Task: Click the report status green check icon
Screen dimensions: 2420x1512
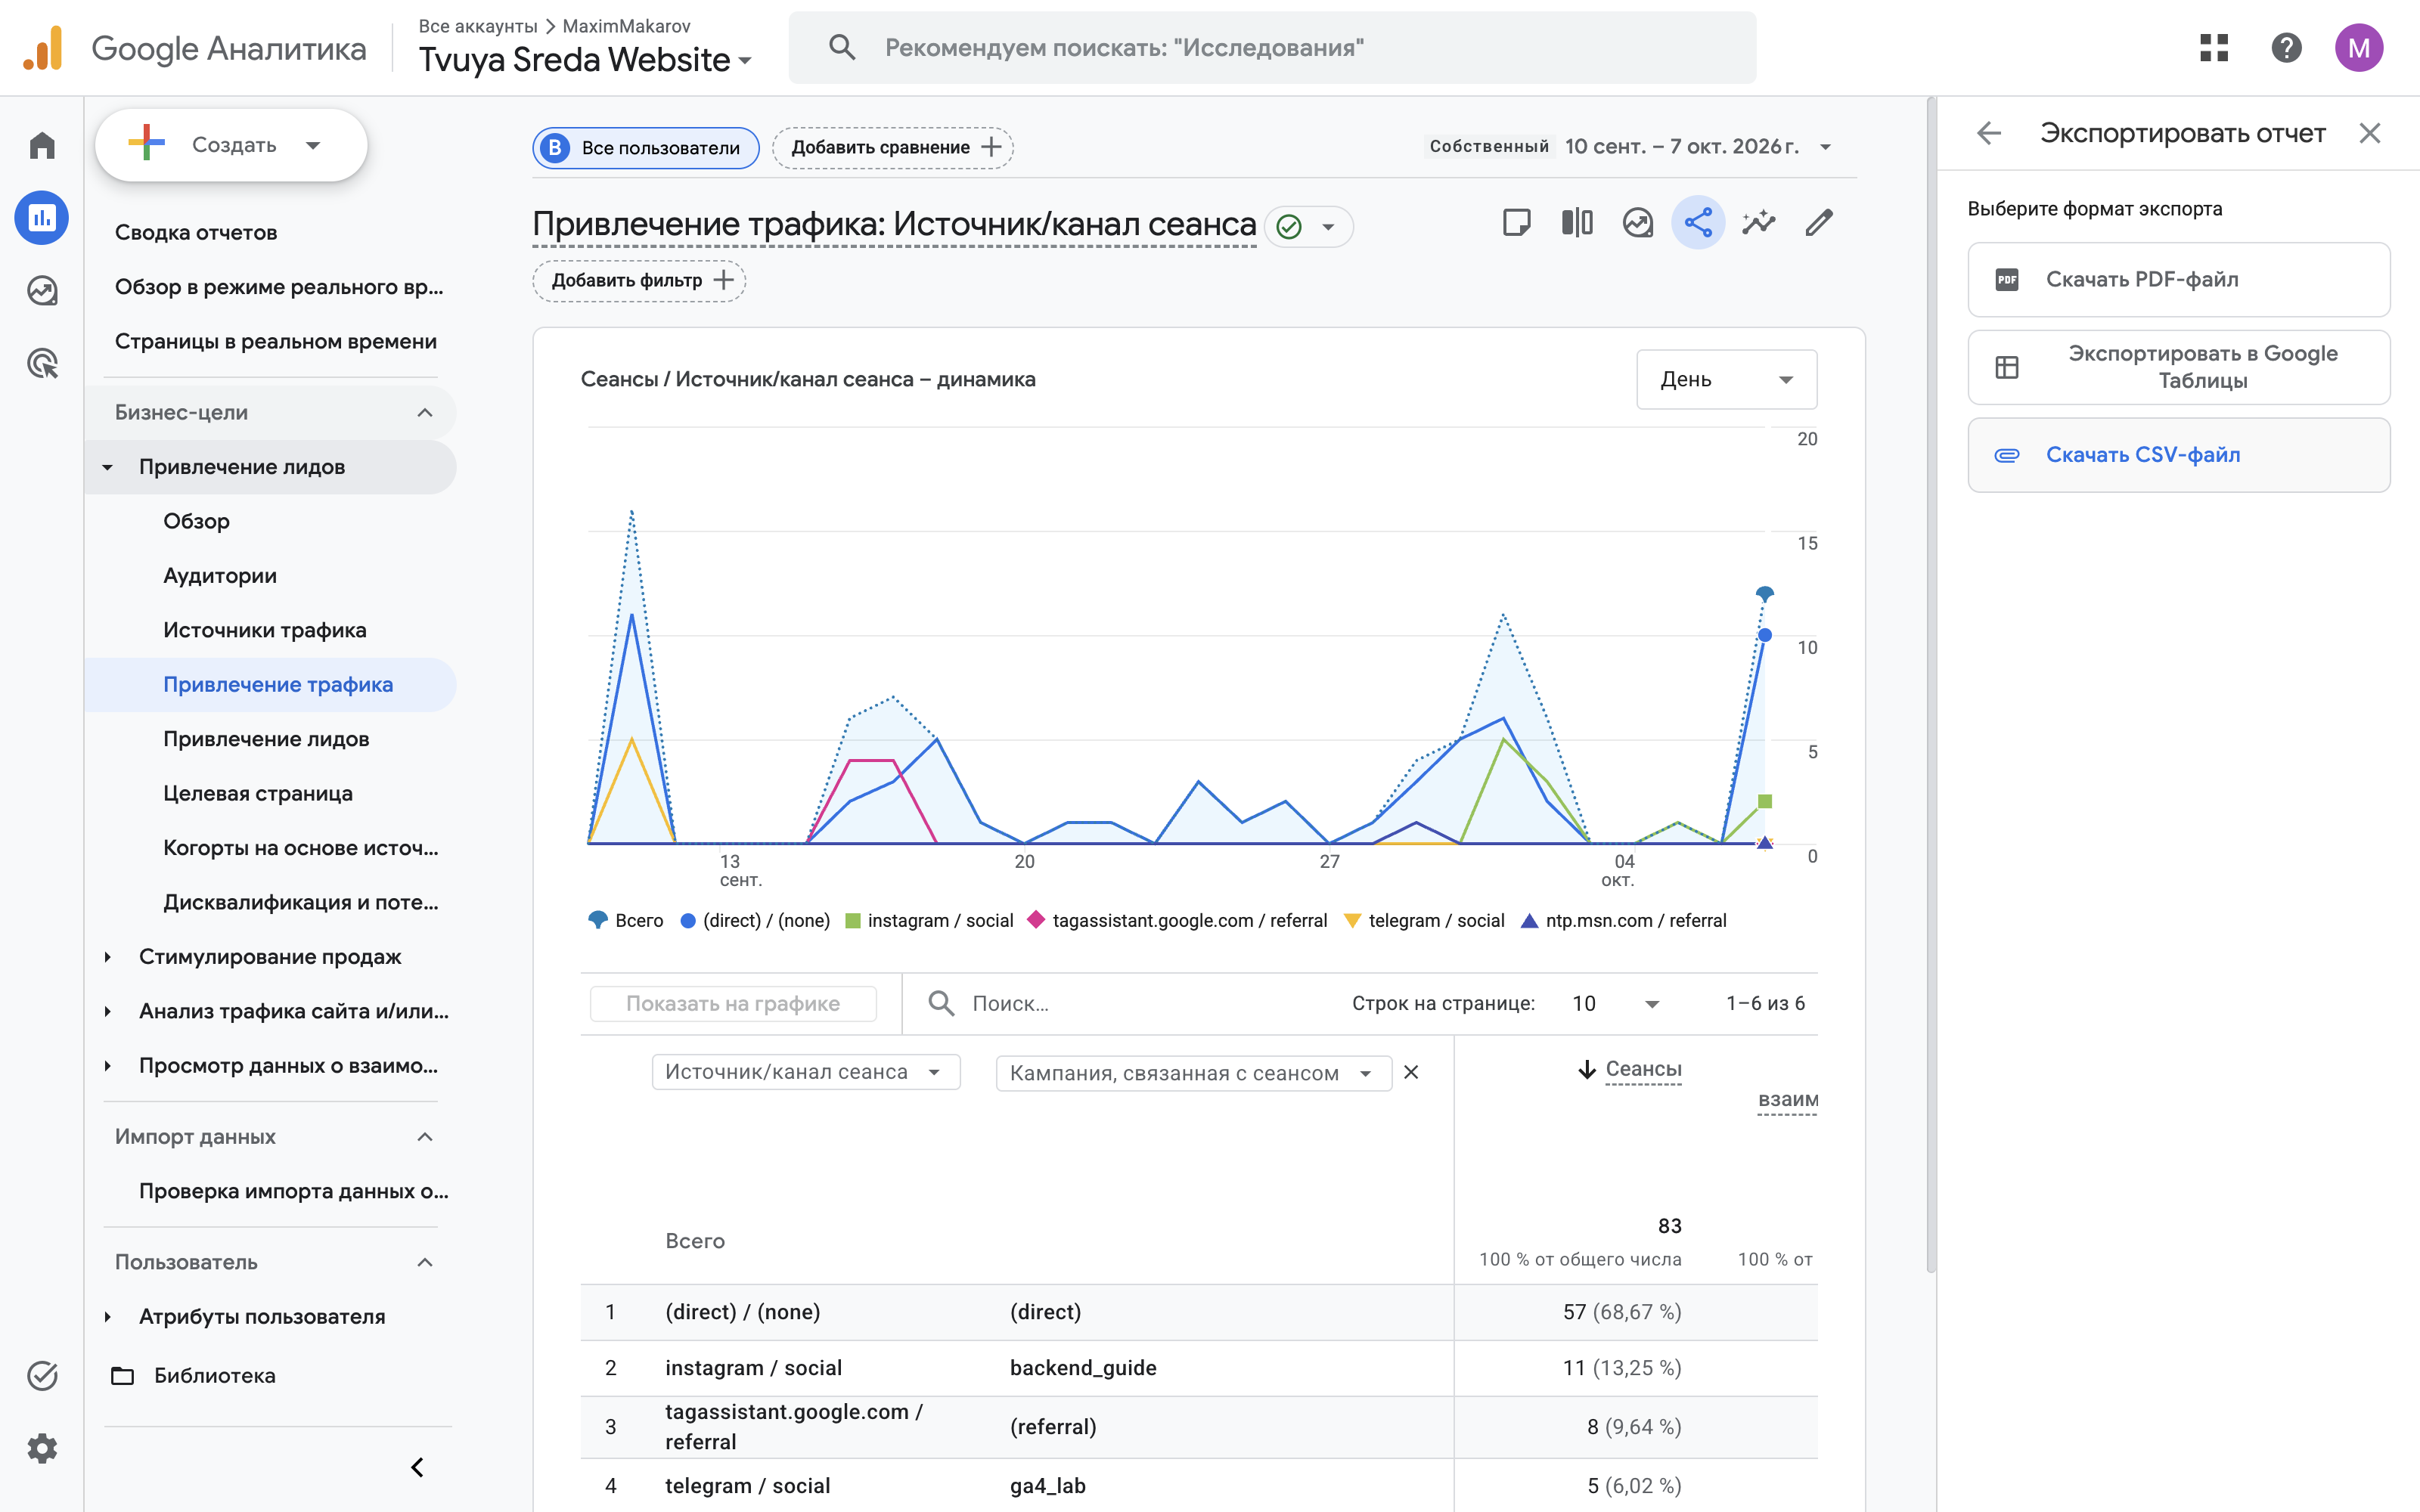Action: point(1290,227)
